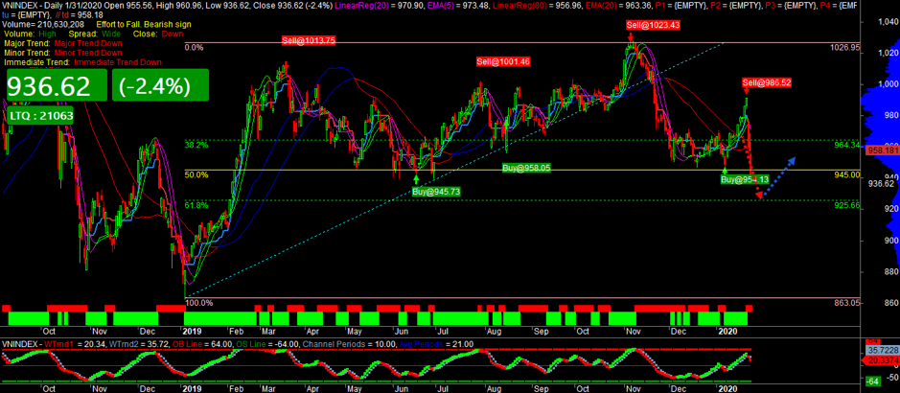Click the Buy@945.73 signal label
The width and height of the screenshot is (900, 393).
[x=436, y=192]
